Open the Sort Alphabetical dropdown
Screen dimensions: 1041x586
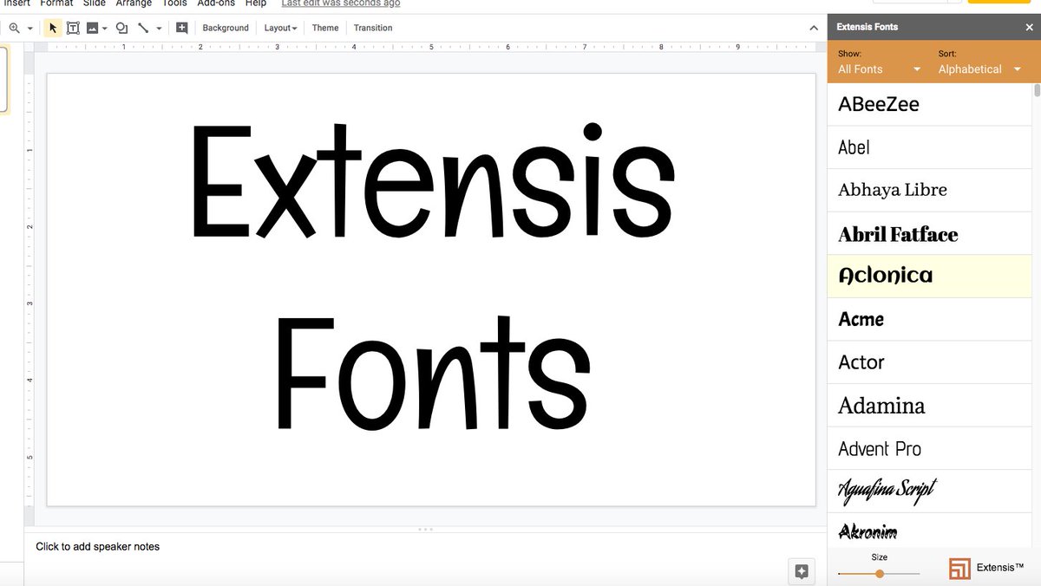pos(980,69)
